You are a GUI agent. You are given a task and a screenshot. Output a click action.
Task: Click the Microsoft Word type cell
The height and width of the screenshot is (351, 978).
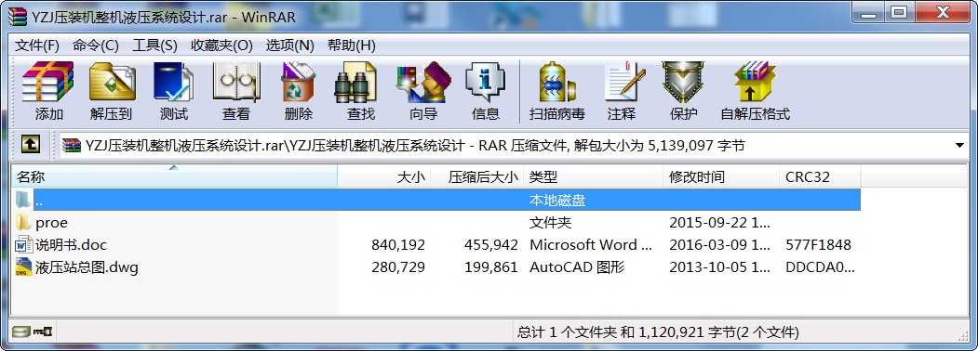click(x=591, y=244)
